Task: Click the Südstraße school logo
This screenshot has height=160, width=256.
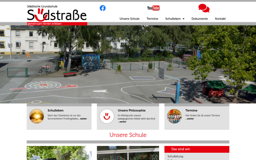Action: point(57,15)
